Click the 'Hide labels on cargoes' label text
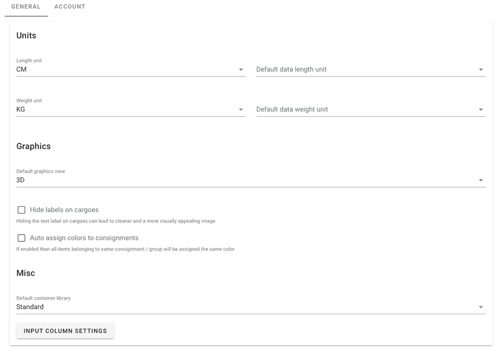 coord(64,210)
